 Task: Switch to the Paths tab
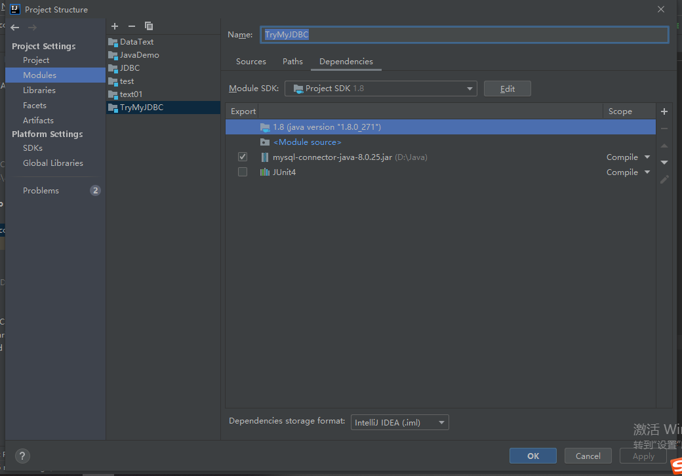point(292,61)
